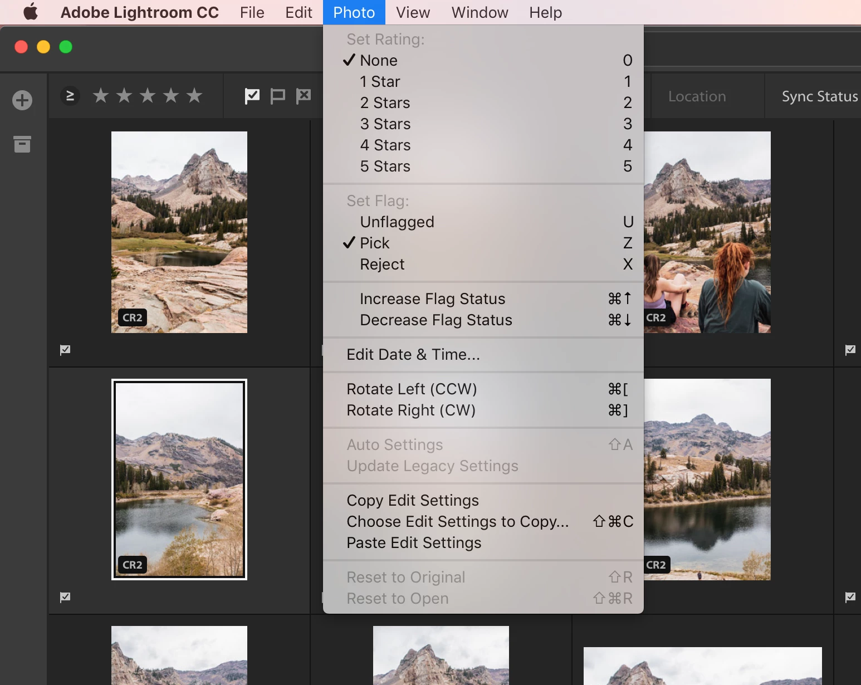
Task: Filter by three stars rating
Action: (x=148, y=96)
